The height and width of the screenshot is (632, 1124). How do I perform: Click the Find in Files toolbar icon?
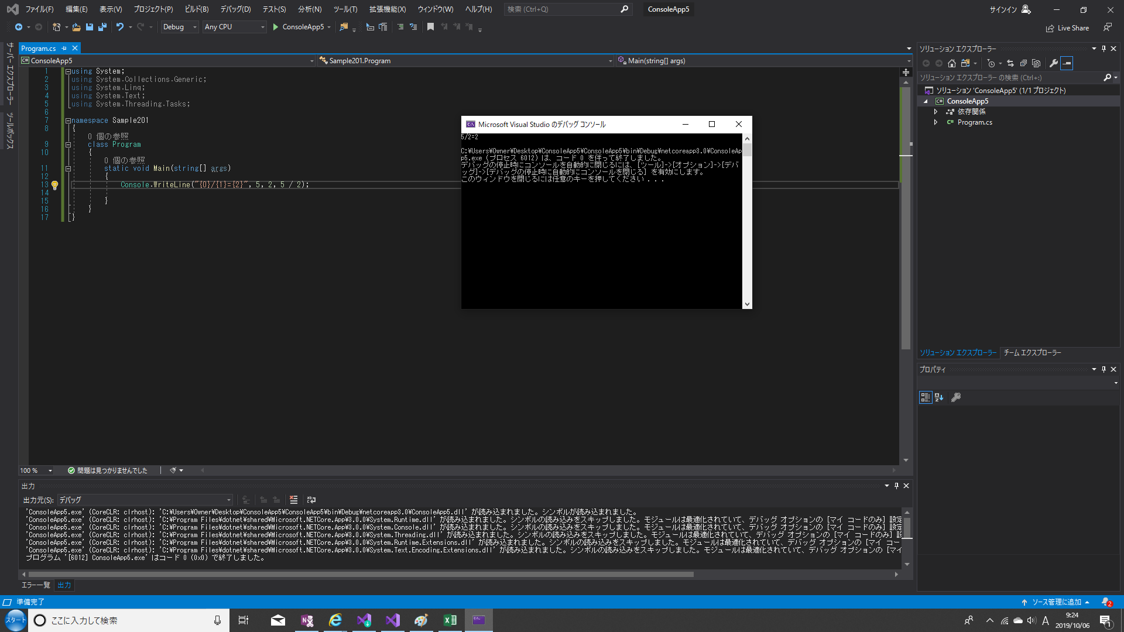pos(344,27)
